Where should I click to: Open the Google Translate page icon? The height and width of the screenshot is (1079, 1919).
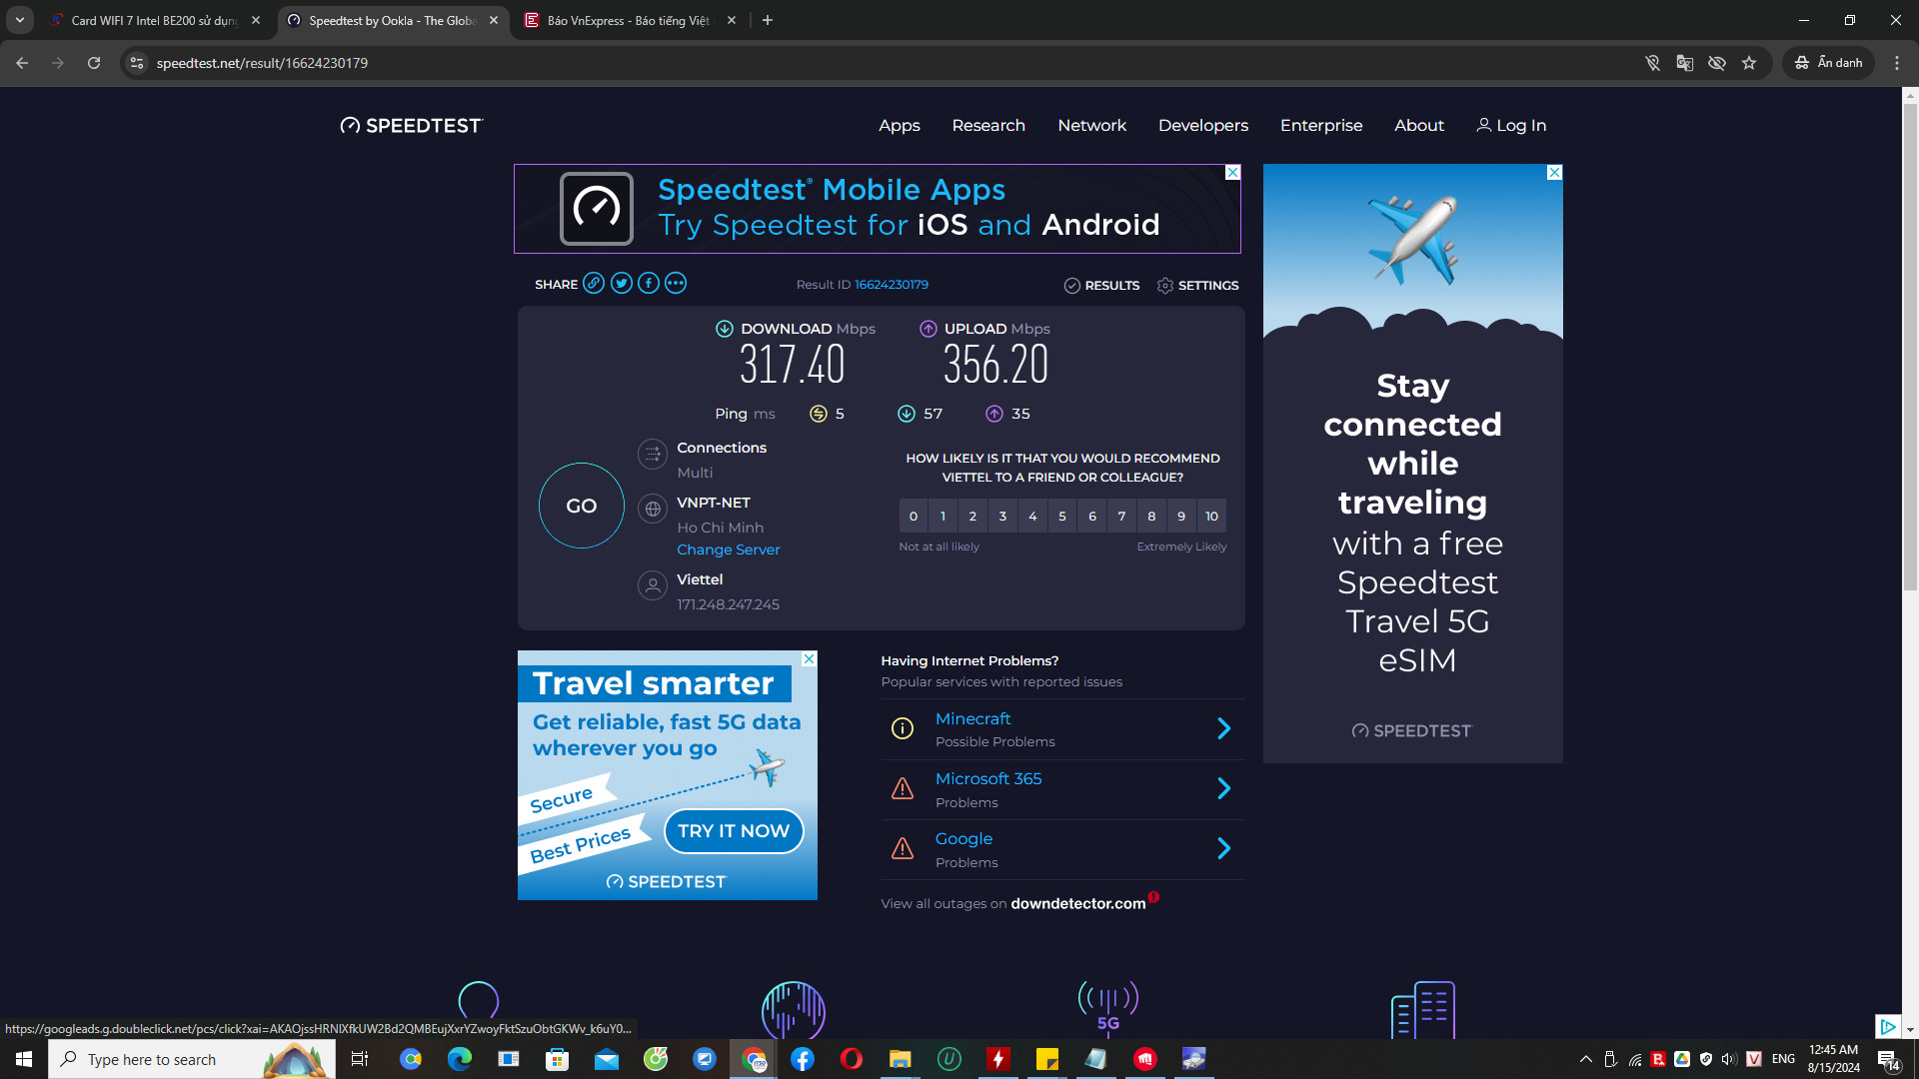coord(1685,63)
